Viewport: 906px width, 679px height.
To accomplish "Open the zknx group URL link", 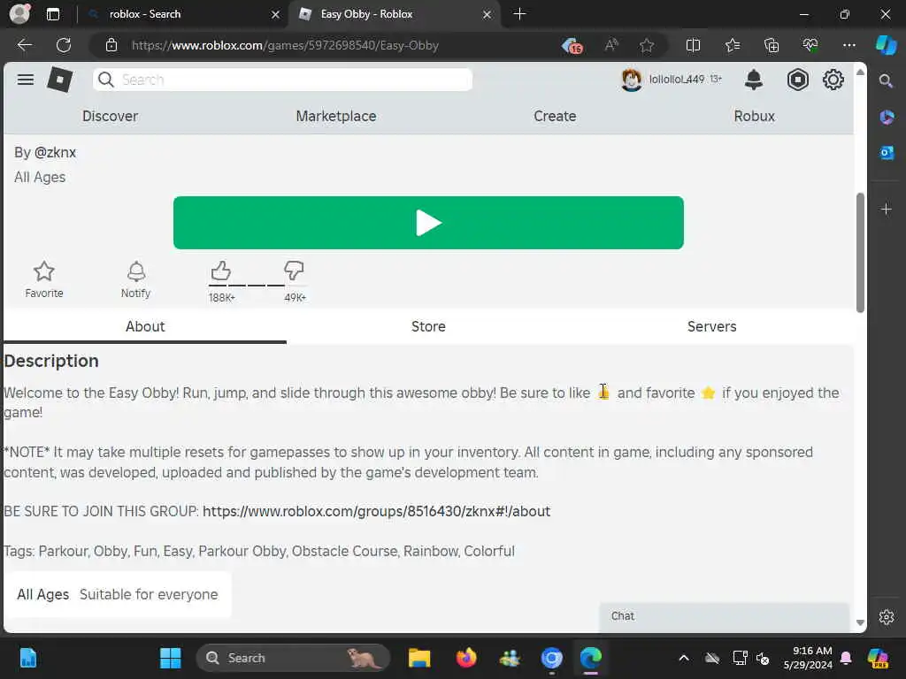I will pyautogui.click(x=376, y=512).
